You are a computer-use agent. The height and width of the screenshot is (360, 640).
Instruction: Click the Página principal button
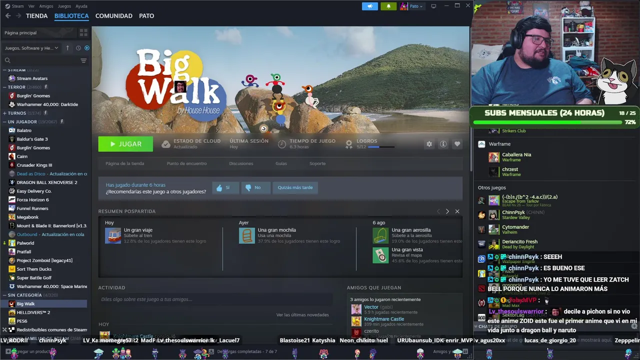[x=39, y=32]
